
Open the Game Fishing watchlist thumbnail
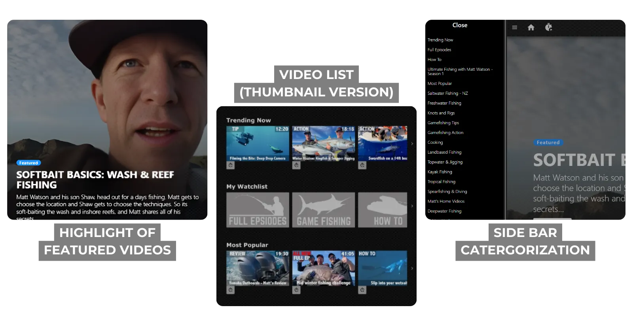pyautogui.click(x=324, y=210)
